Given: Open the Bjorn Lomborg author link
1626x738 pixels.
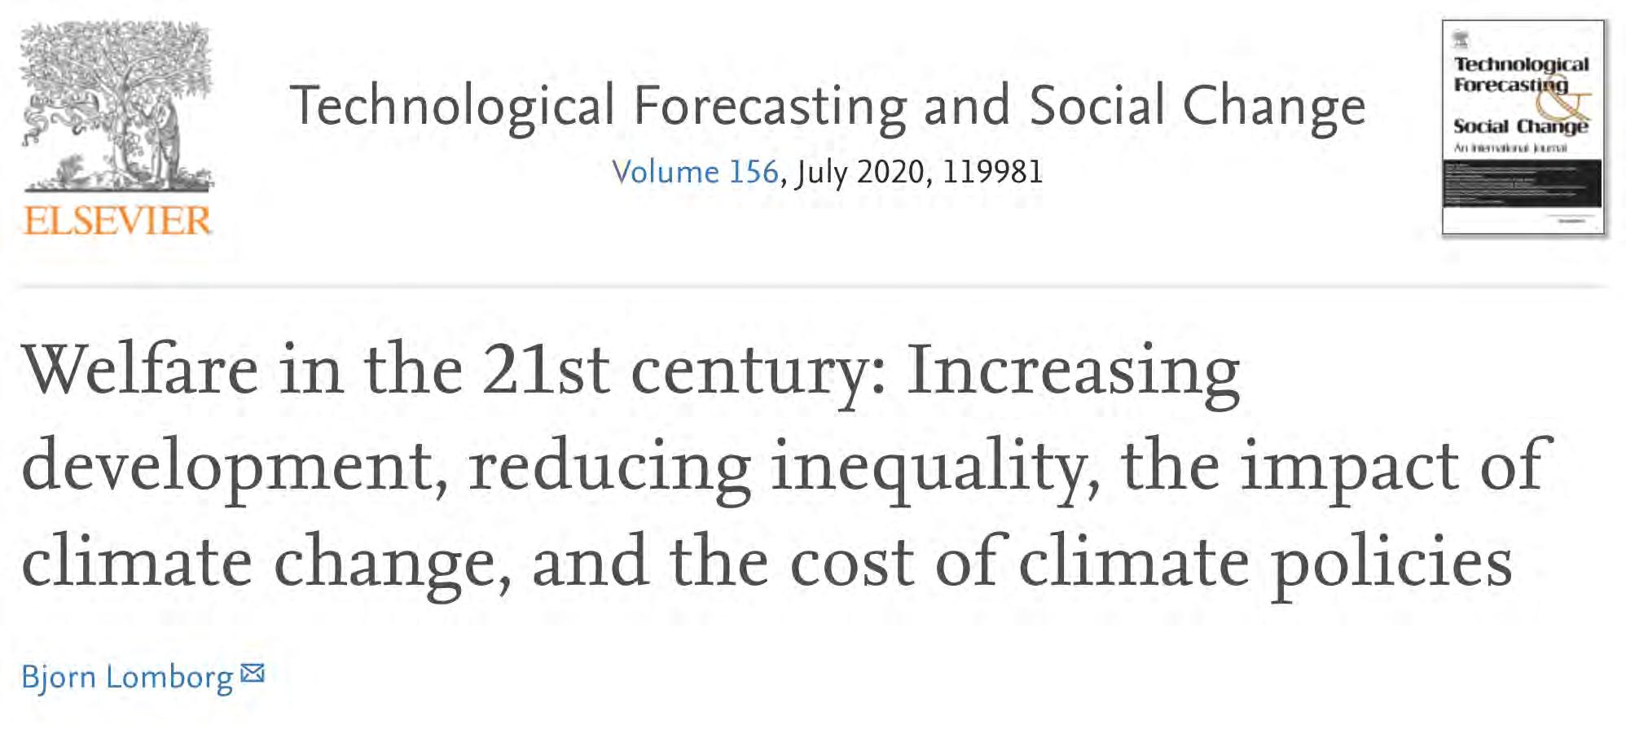Looking at the screenshot, I should tap(127, 677).
